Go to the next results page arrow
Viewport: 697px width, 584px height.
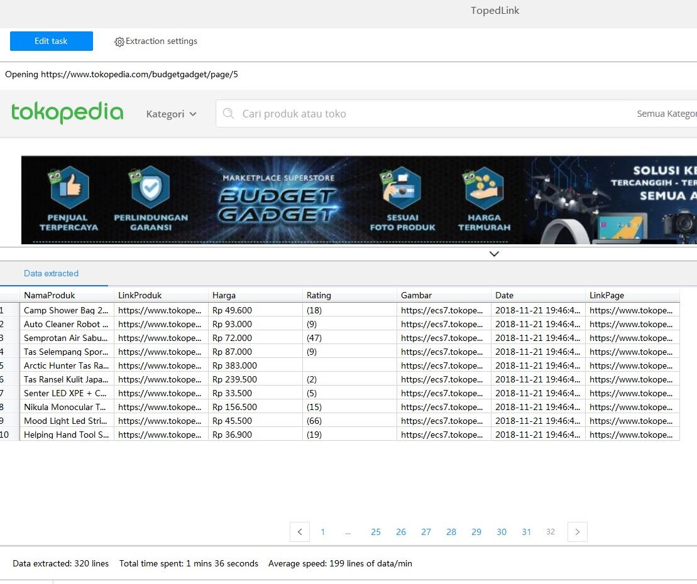coord(577,532)
